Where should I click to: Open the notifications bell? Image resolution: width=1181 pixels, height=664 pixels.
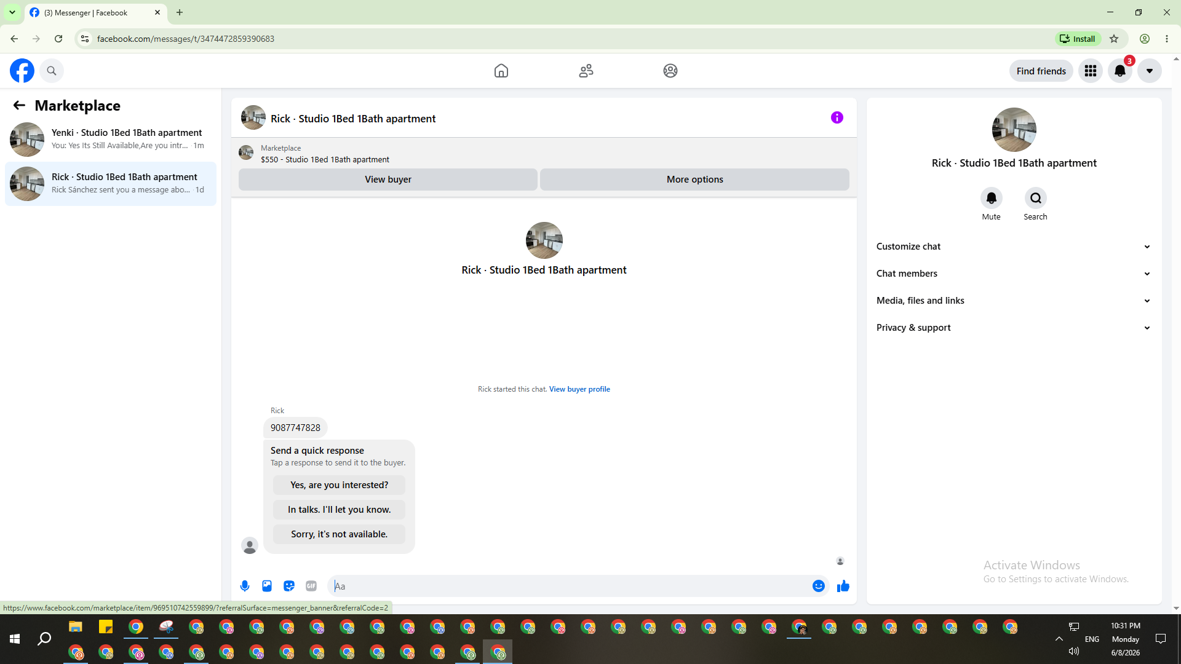[1120, 71]
